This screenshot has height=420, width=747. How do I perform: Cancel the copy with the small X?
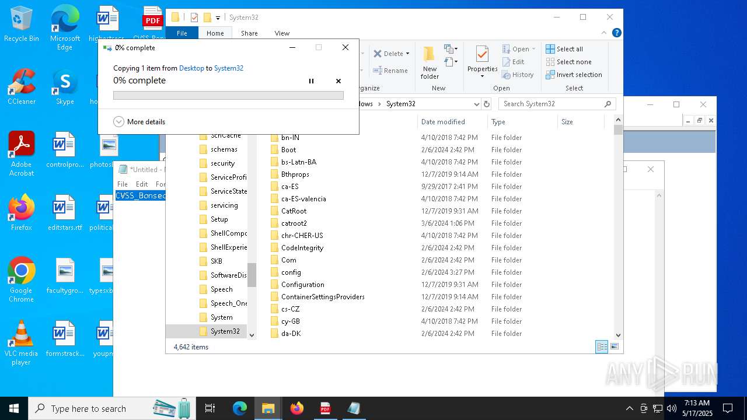pos(338,81)
